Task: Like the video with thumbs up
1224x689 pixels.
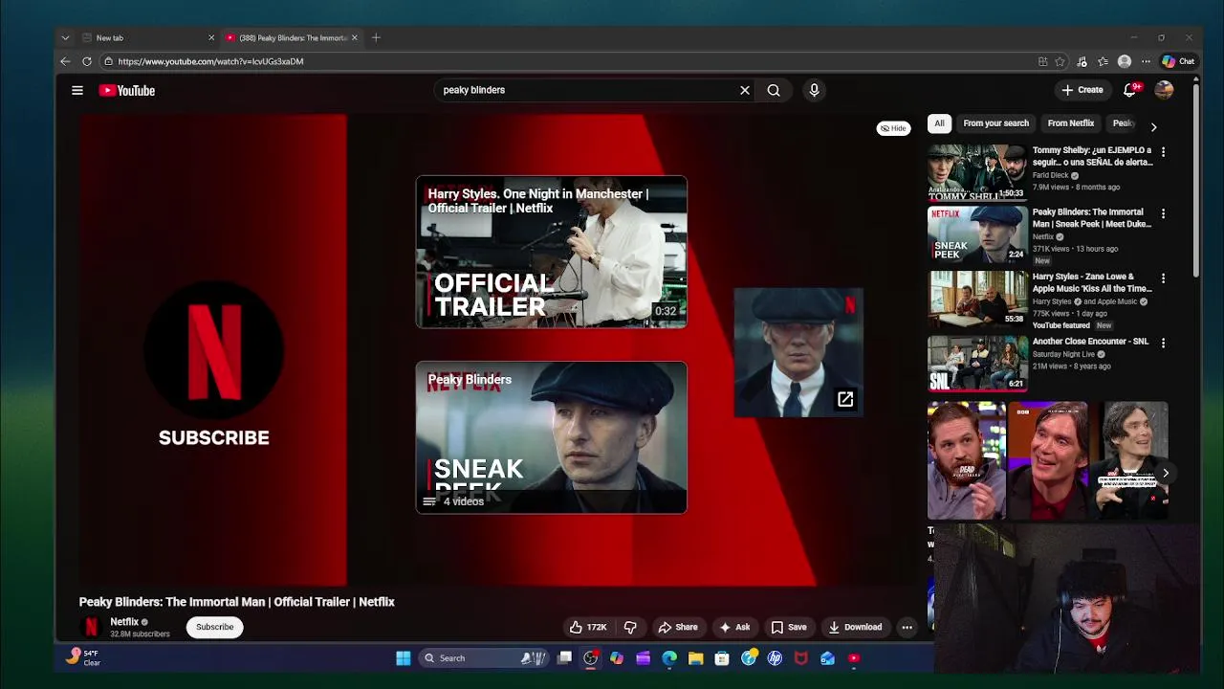Action: (x=588, y=627)
